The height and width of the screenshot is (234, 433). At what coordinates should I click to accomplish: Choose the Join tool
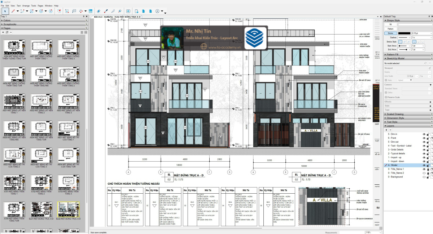pos(120,11)
